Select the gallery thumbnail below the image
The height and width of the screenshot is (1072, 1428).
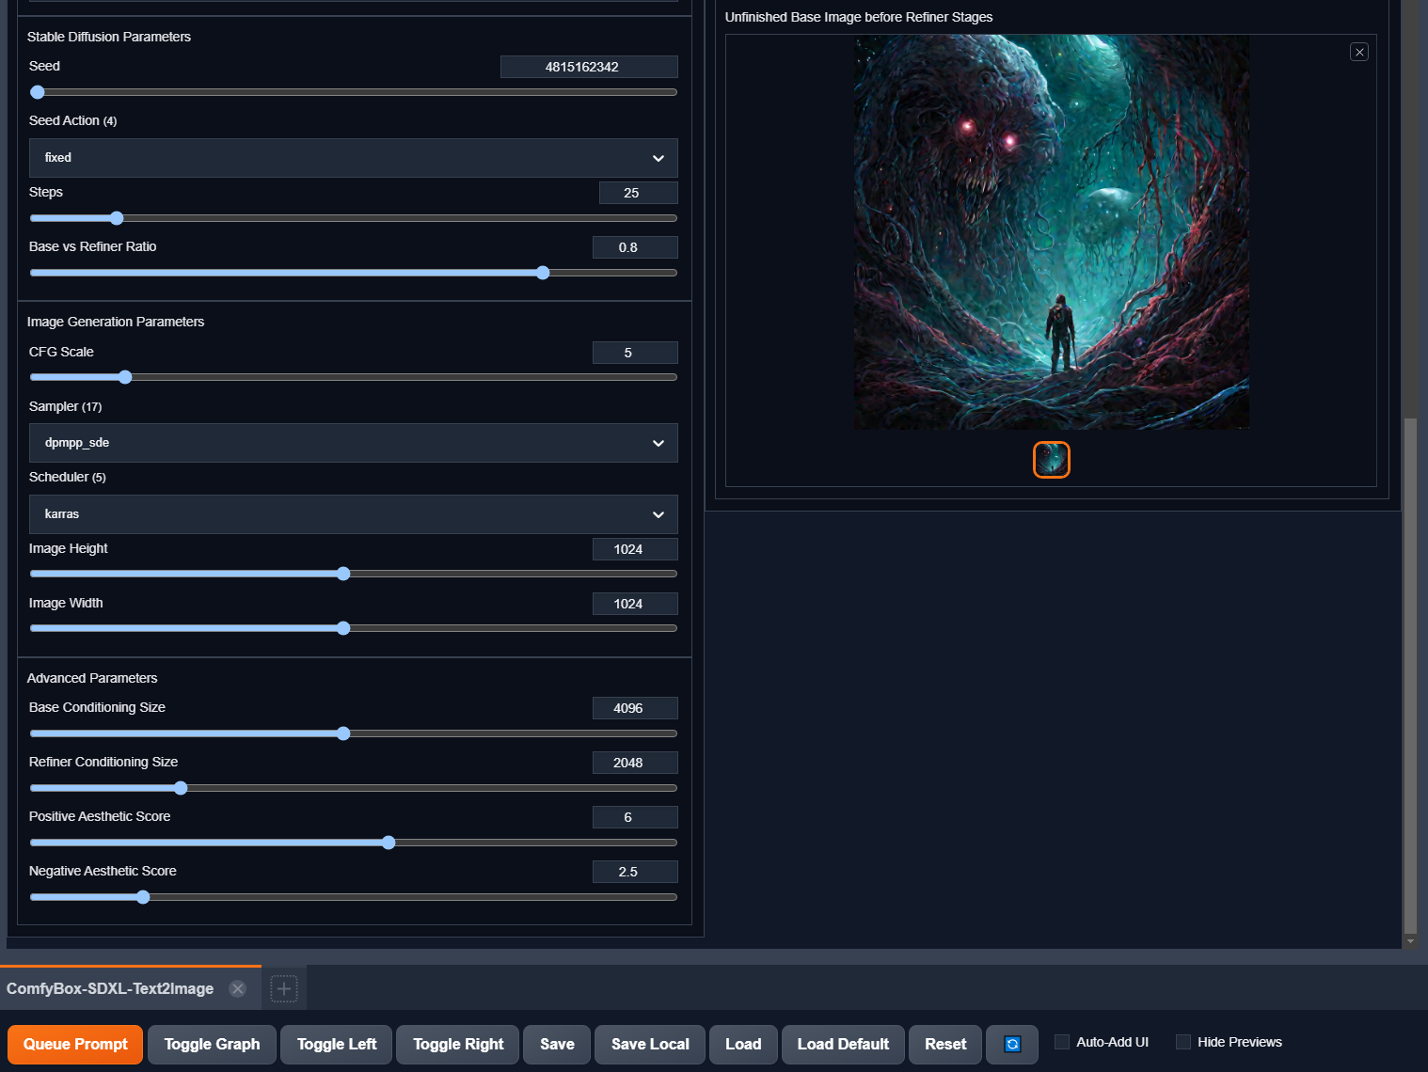[x=1052, y=460]
